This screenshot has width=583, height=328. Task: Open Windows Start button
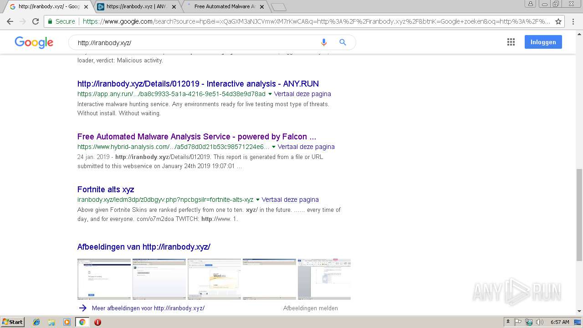pos(12,322)
